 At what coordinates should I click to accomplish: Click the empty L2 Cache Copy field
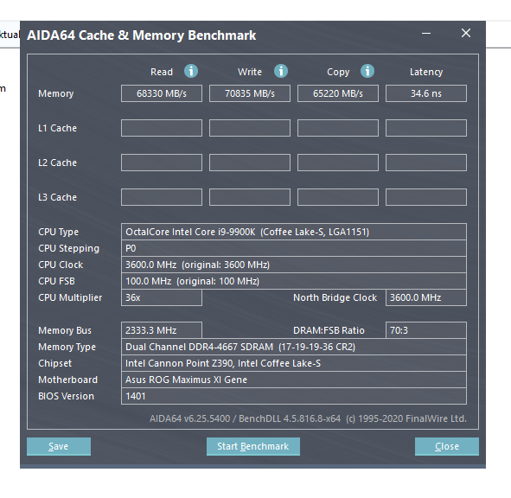coord(338,163)
